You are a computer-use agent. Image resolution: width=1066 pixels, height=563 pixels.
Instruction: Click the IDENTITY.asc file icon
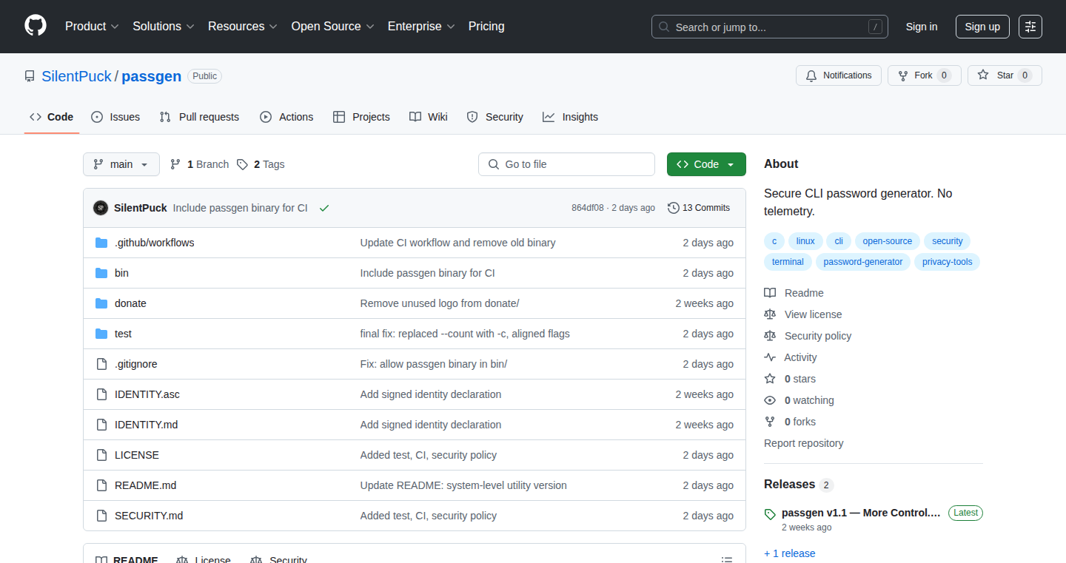101,394
